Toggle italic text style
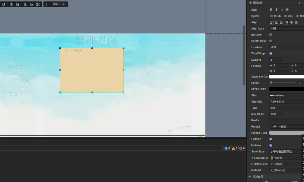This screenshot has height=182, width=304. [276, 10]
